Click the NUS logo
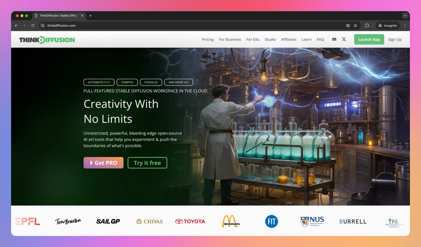The image size is (421, 247). tap(312, 221)
